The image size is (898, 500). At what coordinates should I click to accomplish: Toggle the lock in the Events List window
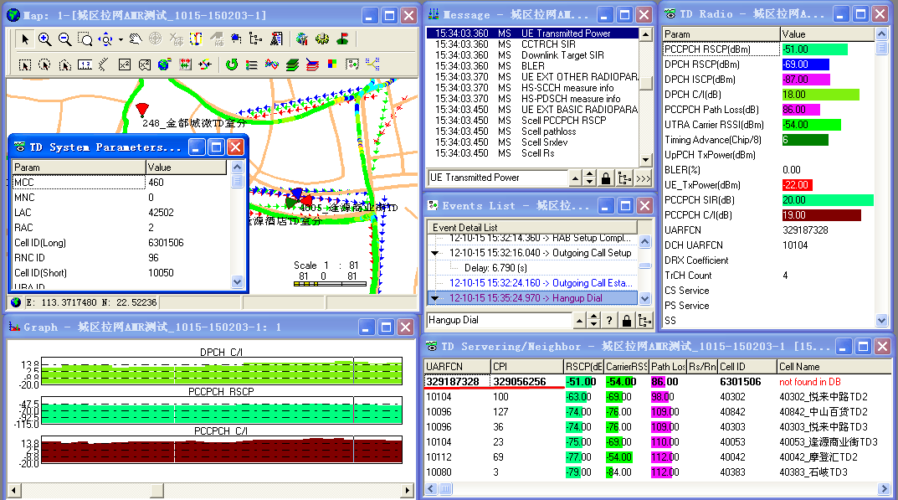626,321
